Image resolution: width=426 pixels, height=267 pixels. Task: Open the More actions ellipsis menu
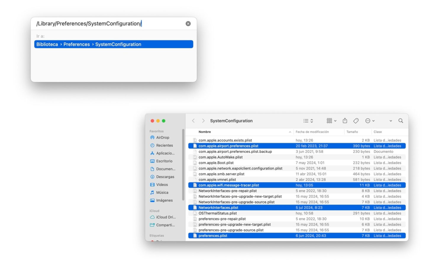[370, 121]
